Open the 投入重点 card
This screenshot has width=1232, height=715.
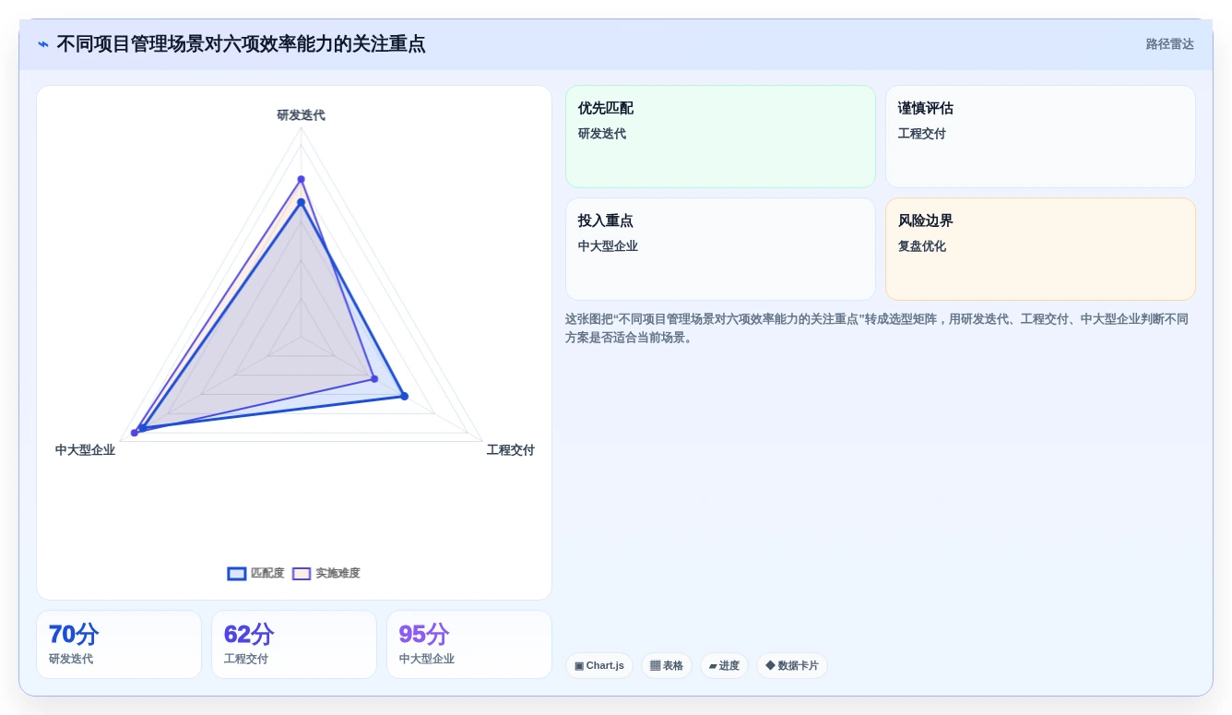pyautogui.click(x=720, y=249)
